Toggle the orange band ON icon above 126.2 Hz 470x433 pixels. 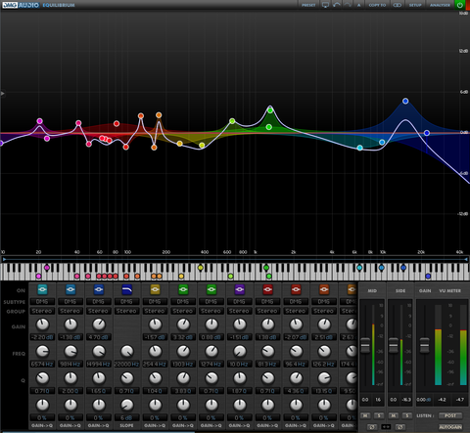[x=324, y=289]
